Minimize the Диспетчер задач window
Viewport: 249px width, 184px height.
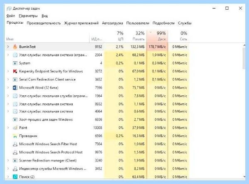point(214,8)
